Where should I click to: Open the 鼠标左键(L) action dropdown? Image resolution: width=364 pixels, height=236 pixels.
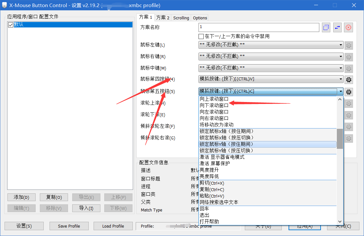click(x=341, y=45)
